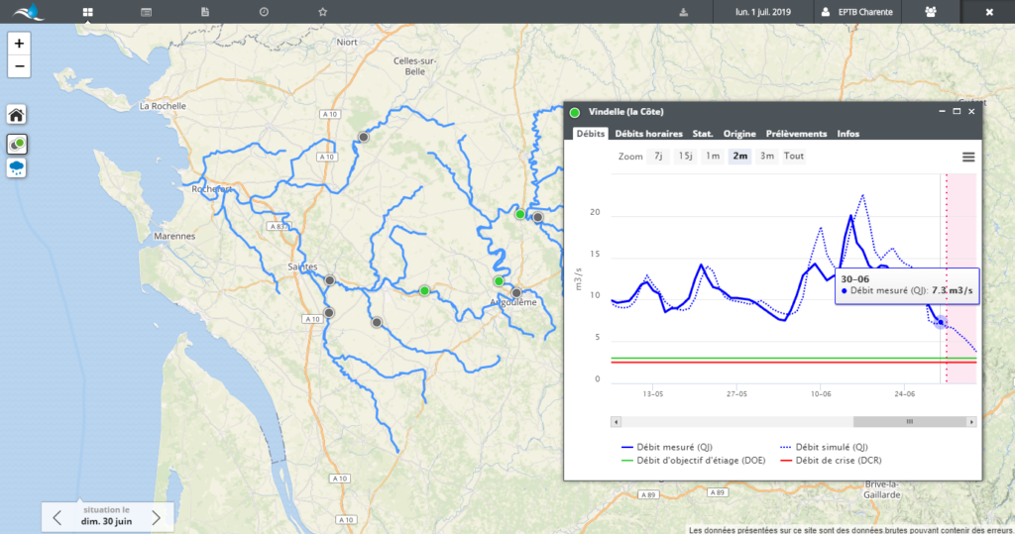Go to the next situation date arrow
This screenshot has height=534, width=1015.
156,517
